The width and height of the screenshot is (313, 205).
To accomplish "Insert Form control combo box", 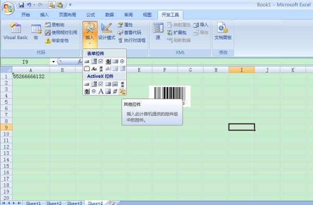I will click(x=94, y=62).
